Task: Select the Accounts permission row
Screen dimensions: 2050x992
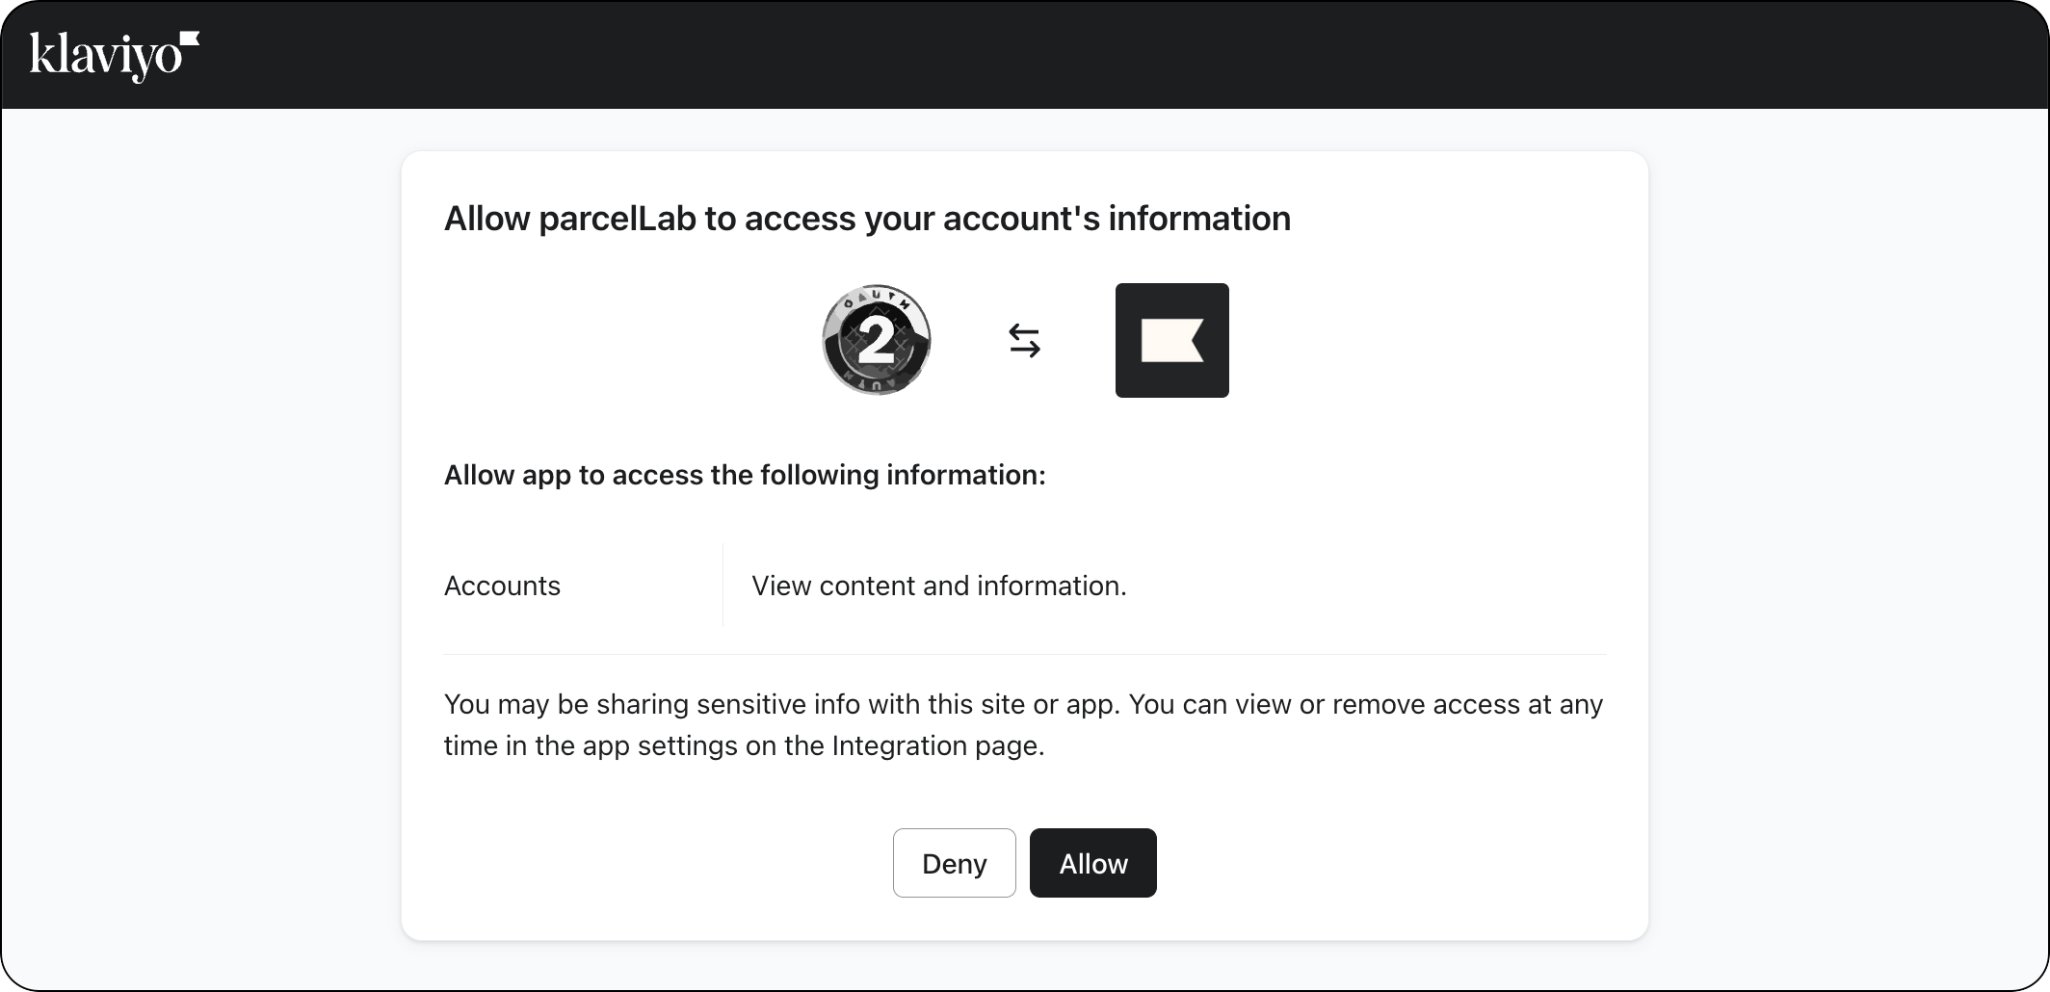Action: [x=501, y=585]
